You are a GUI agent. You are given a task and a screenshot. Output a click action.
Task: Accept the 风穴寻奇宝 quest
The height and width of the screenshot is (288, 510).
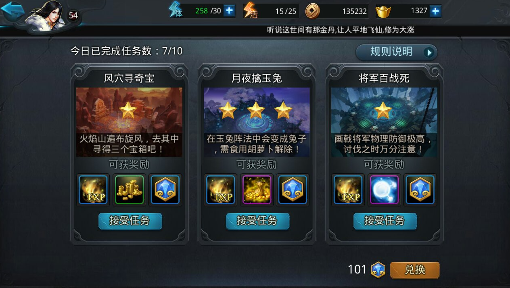pyautogui.click(x=130, y=221)
